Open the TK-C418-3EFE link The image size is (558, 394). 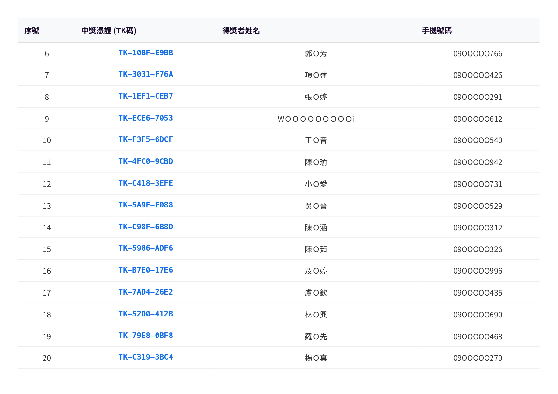[x=146, y=183]
